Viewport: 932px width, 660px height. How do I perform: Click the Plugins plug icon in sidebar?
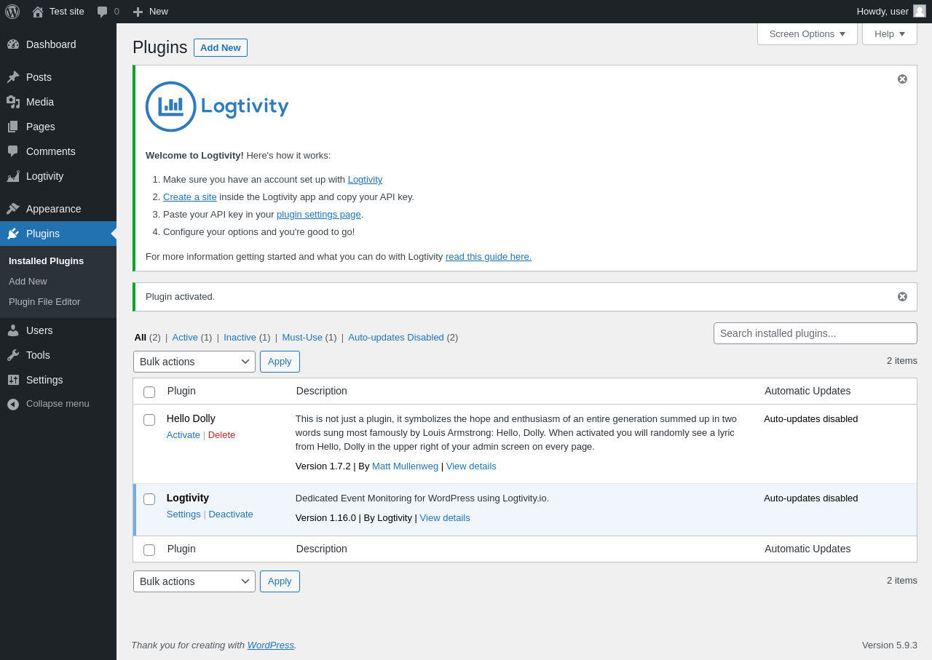pos(13,234)
